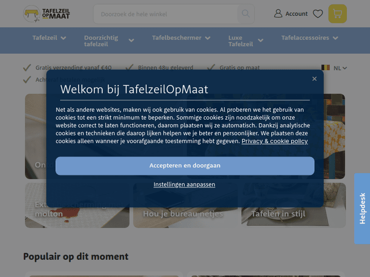Image resolution: width=370 pixels, height=277 pixels.
Task: Open the Doorzichtig tafelzeil menu item
Action: pos(101,41)
